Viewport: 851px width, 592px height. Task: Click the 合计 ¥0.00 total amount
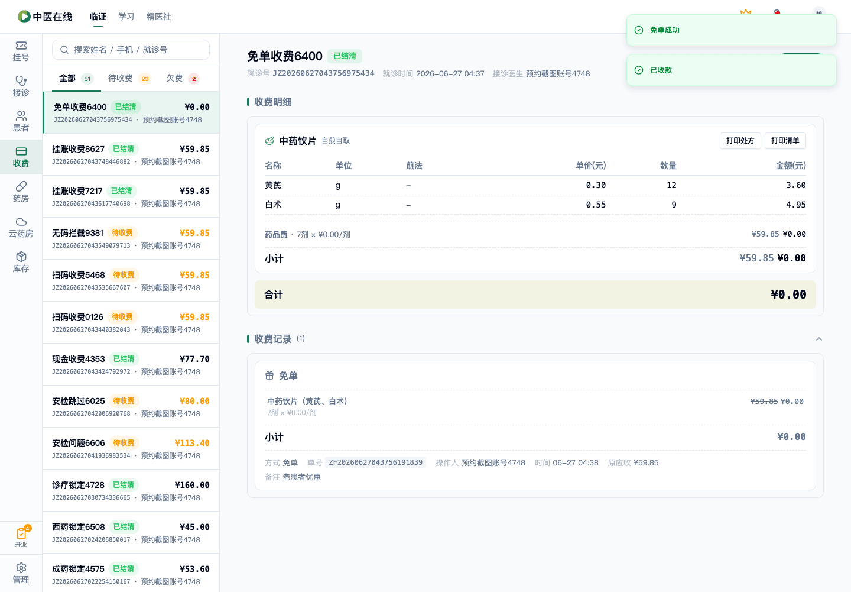(788, 295)
